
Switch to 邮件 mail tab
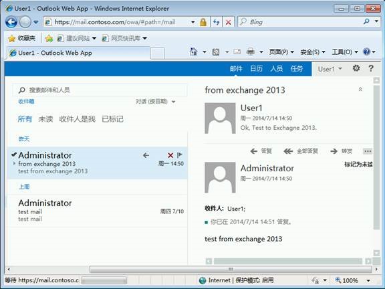click(236, 68)
